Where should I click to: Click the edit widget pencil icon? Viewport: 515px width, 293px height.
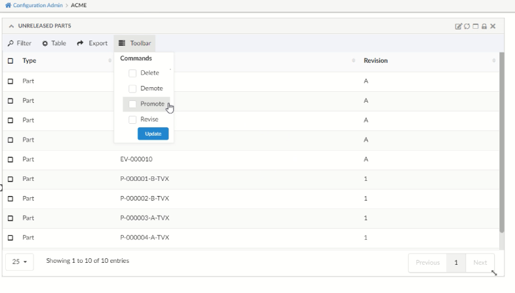pyautogui.click(x=459, y=26)
